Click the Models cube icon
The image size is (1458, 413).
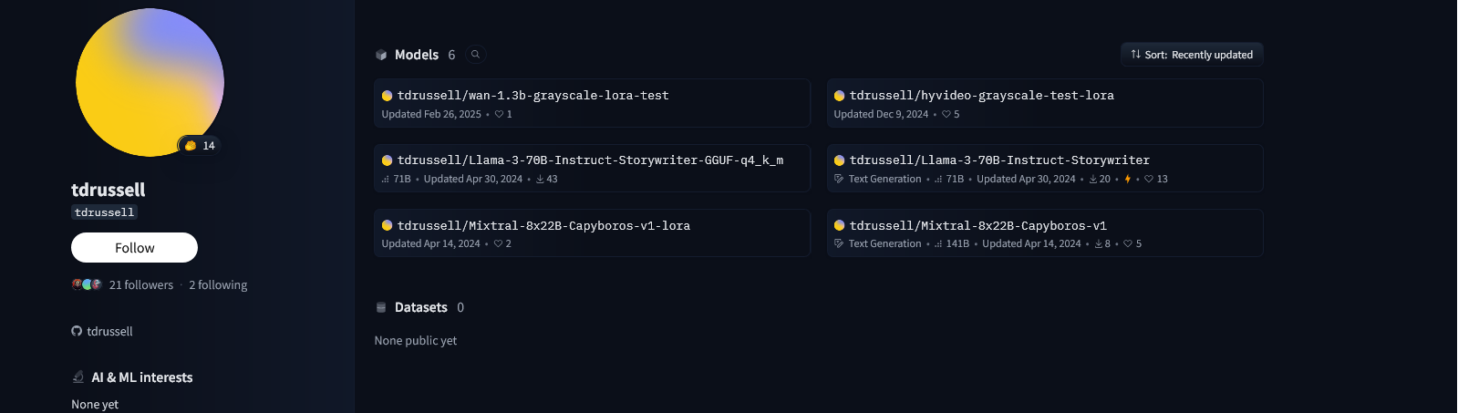pyautogui.click(x=381, y=55)
